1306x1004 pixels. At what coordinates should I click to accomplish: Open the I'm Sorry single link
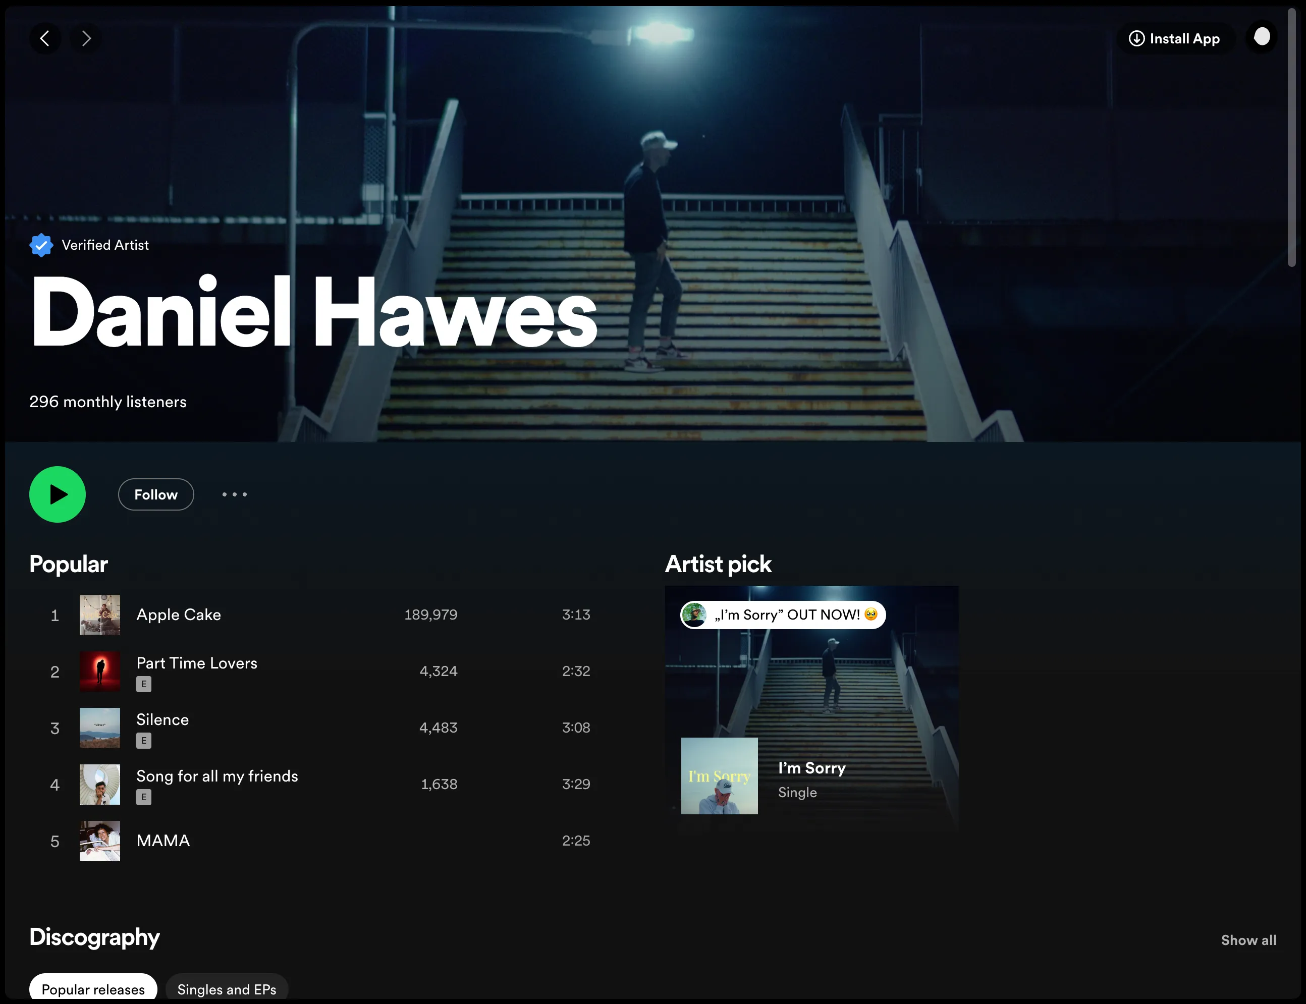coord(811,768)
